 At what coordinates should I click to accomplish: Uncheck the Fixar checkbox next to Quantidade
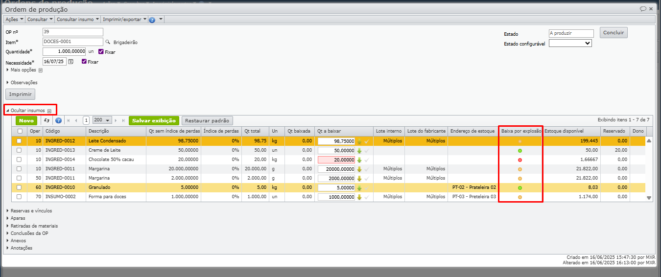pos(101,52)
